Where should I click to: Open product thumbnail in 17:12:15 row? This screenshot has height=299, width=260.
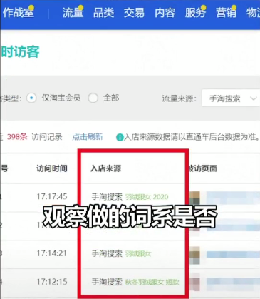194,283
